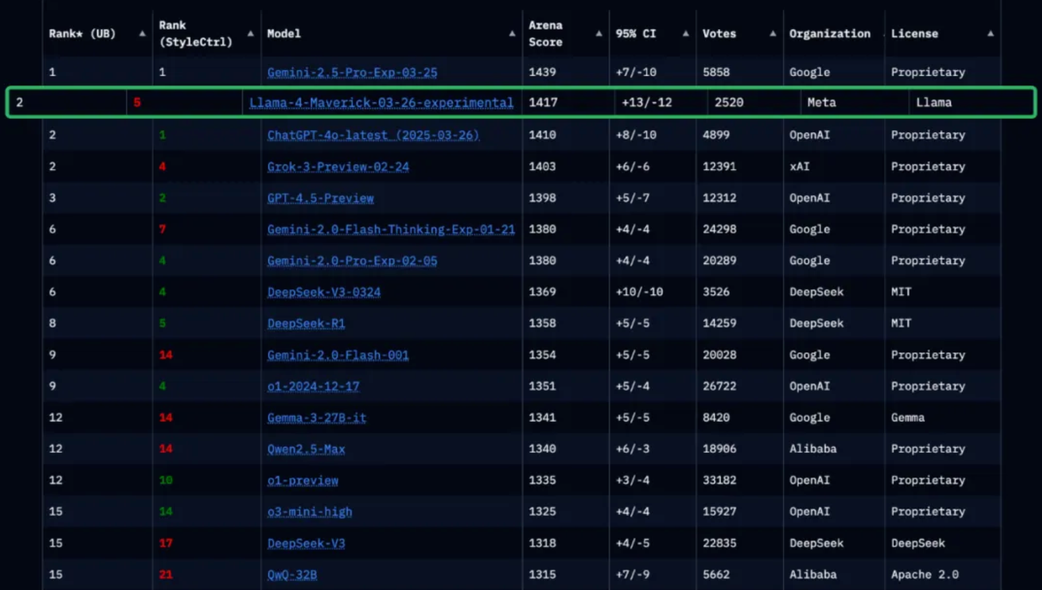
Task: Click the Llama license cell
Action: (934, 102)
